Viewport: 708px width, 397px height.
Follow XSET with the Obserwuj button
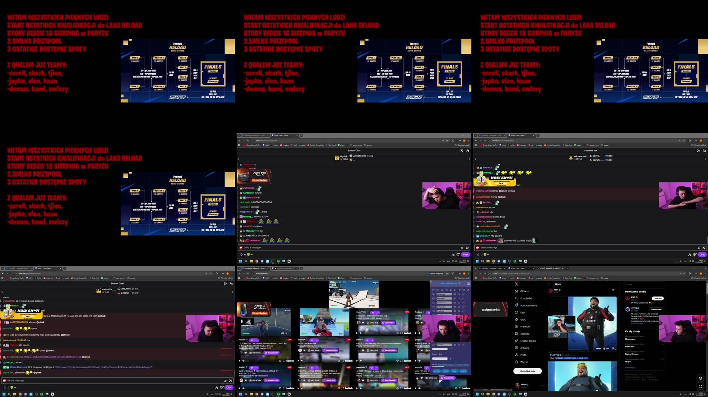(658, 298)
